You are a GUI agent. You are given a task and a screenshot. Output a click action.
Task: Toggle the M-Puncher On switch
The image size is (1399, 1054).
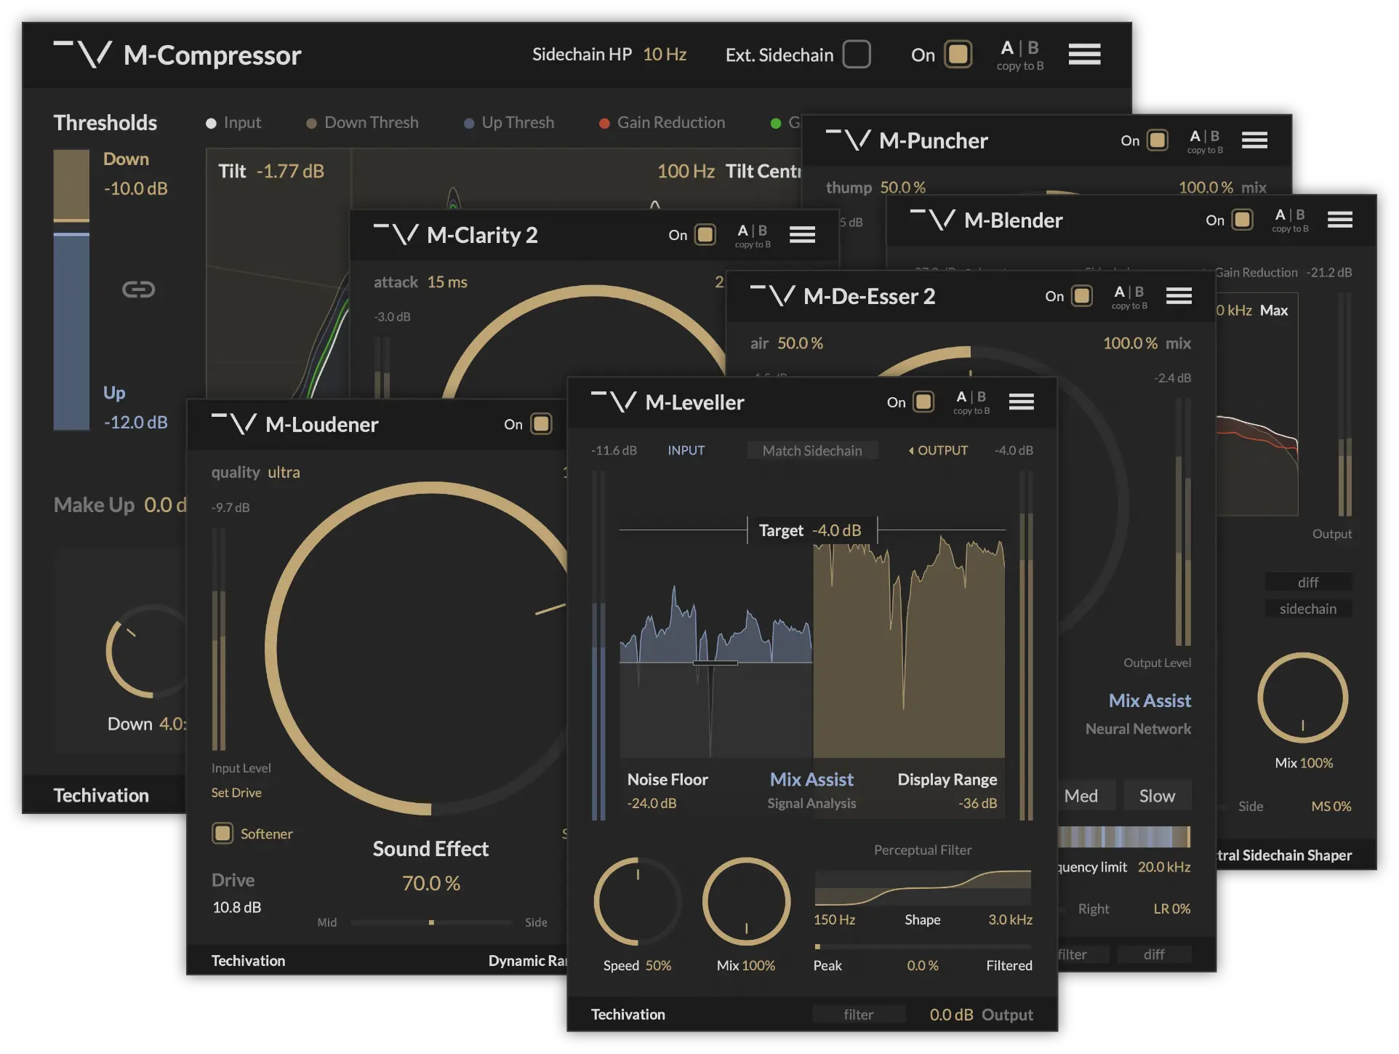[x=1158, y=140]
